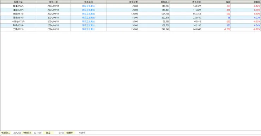Sort by the 成交股數 column header
Viewport: 261px width, 136px height.
[122, 2]
